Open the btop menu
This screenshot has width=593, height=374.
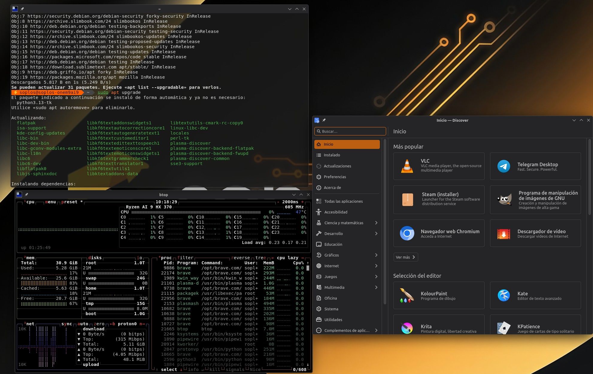[51, 202]
